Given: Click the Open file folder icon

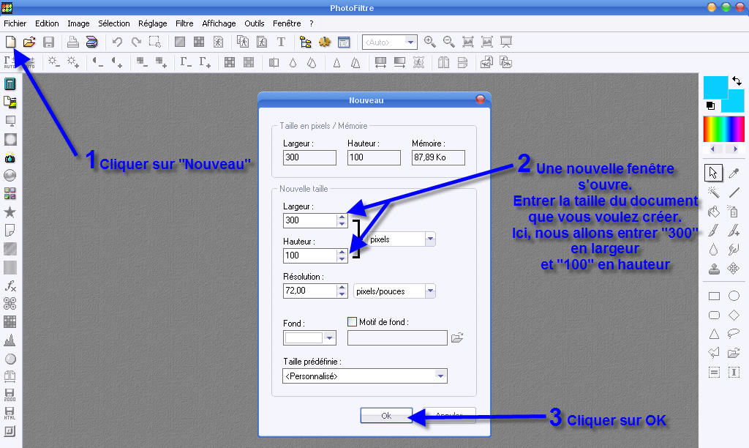Looking at the screenshot, I should point(29,42).
